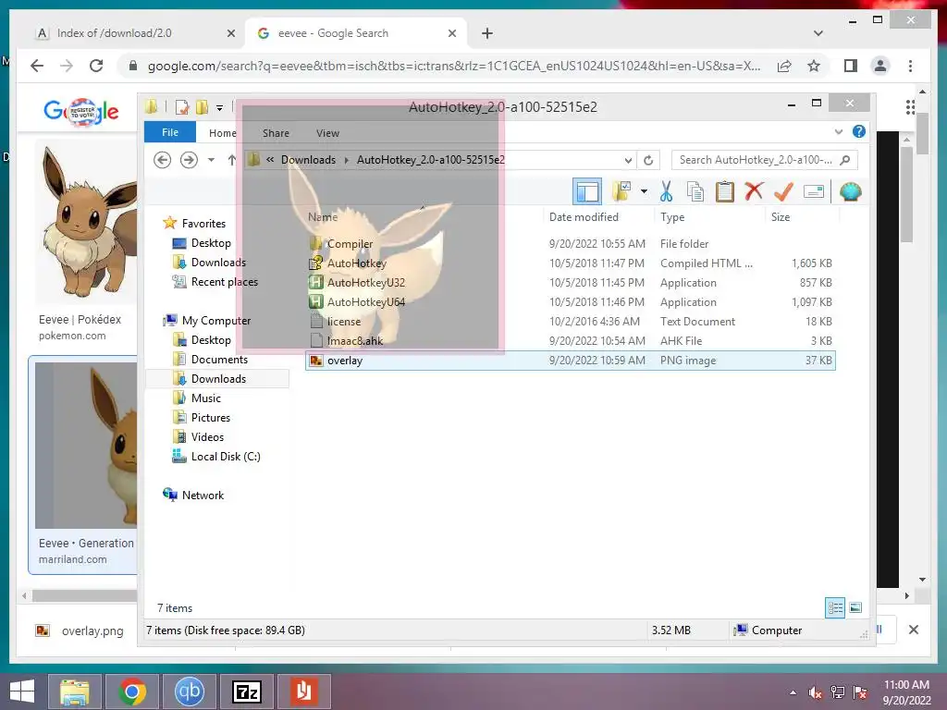The image size is (947, 710).
Task: Open Chrome three-dot menu
Action: tap(910, 66)
